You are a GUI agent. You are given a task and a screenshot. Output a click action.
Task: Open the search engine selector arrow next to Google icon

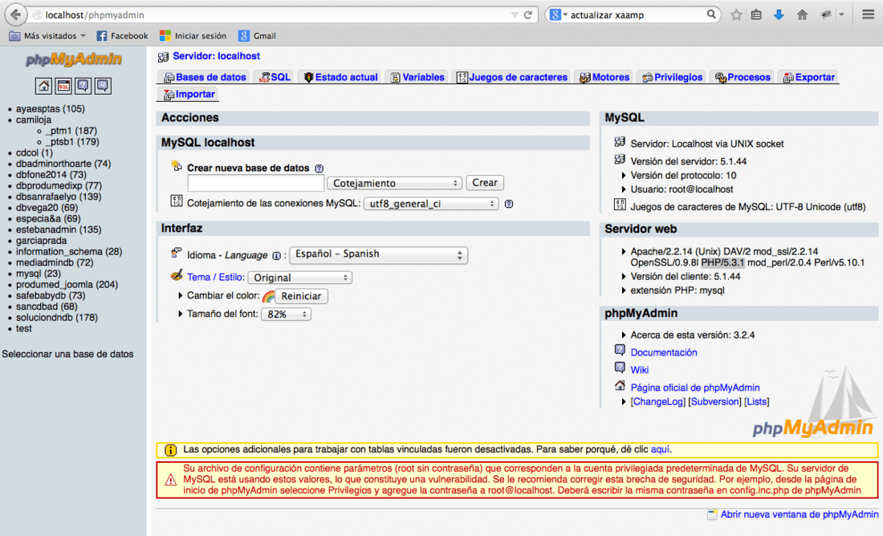coord(565,15)
